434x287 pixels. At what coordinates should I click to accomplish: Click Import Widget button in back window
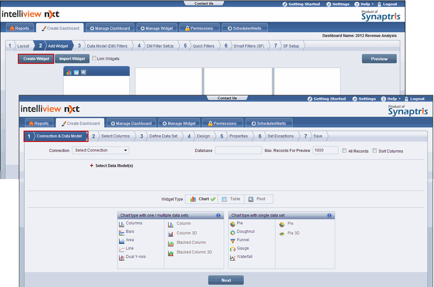(x=72, y=59)
